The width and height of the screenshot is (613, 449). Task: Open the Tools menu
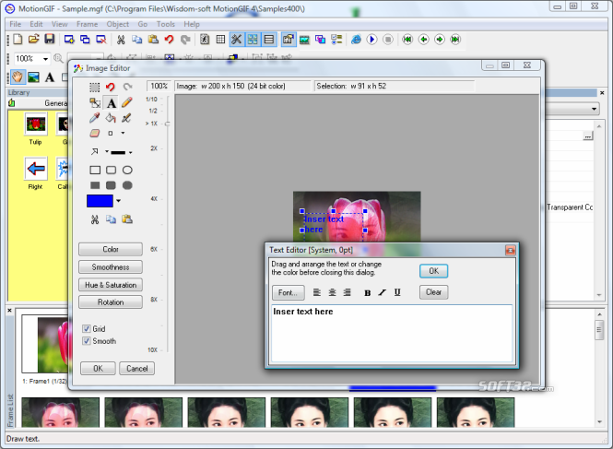[165, 24]
